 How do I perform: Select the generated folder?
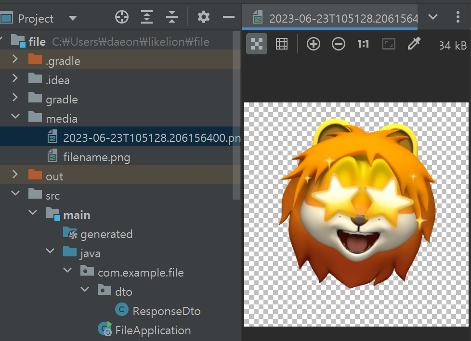120,232
